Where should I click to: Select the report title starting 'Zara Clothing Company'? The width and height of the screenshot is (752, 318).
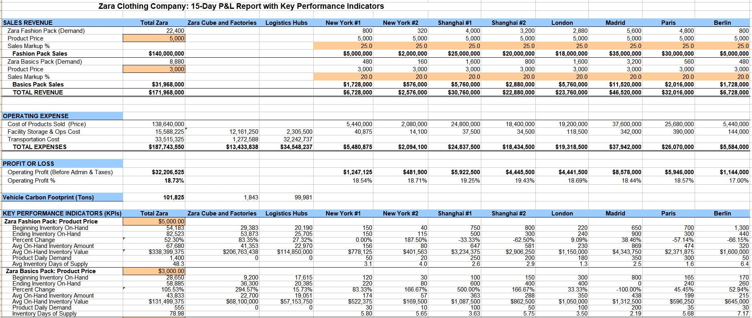coord(241,6)
